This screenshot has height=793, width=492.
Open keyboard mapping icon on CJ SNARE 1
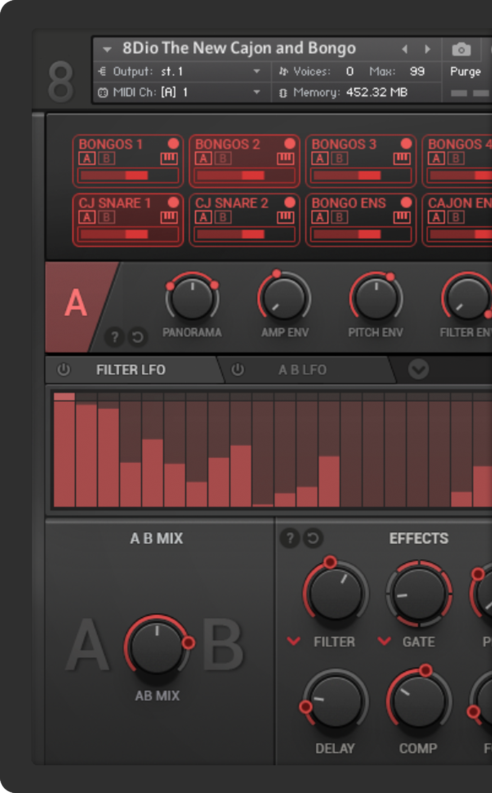click(x=169, y=217)
